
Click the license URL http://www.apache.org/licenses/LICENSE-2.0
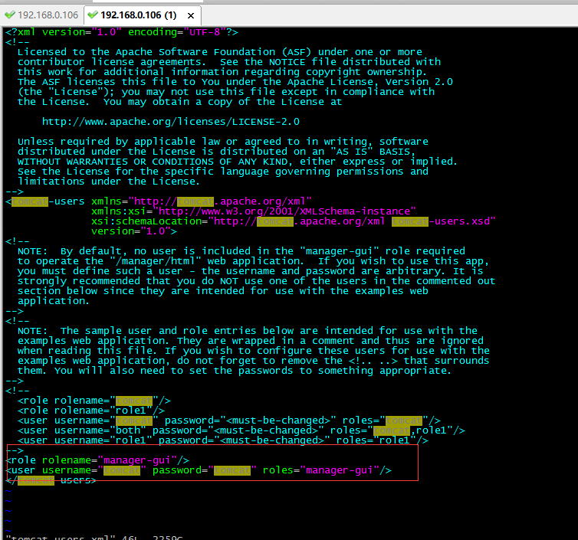point(171,122)
